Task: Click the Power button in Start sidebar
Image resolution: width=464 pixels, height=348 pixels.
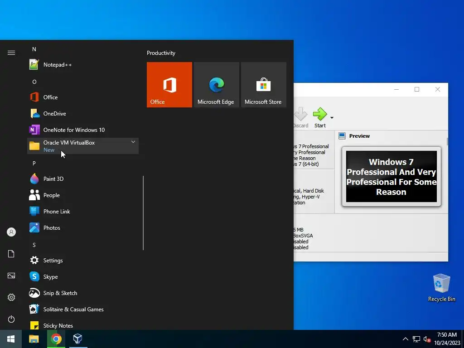Action: point(11,319)
